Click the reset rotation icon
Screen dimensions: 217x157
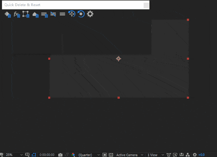(x=81, y=14)
